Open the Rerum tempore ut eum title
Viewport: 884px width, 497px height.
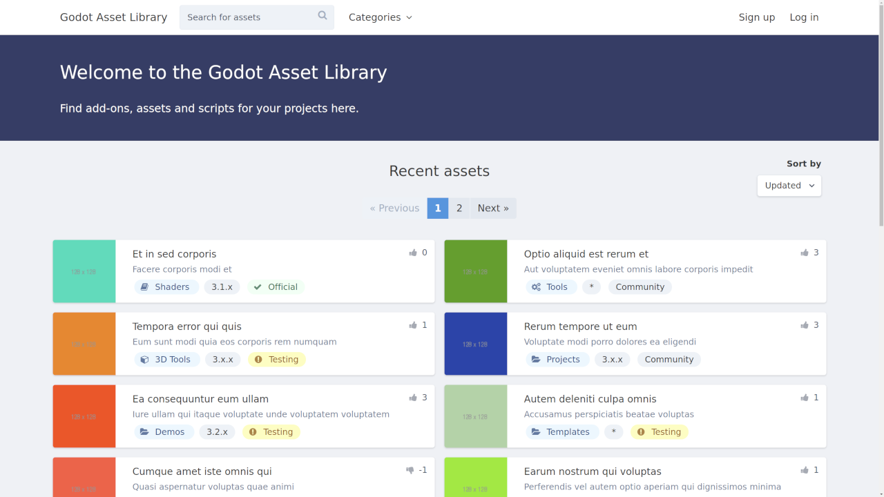(581, 327)
